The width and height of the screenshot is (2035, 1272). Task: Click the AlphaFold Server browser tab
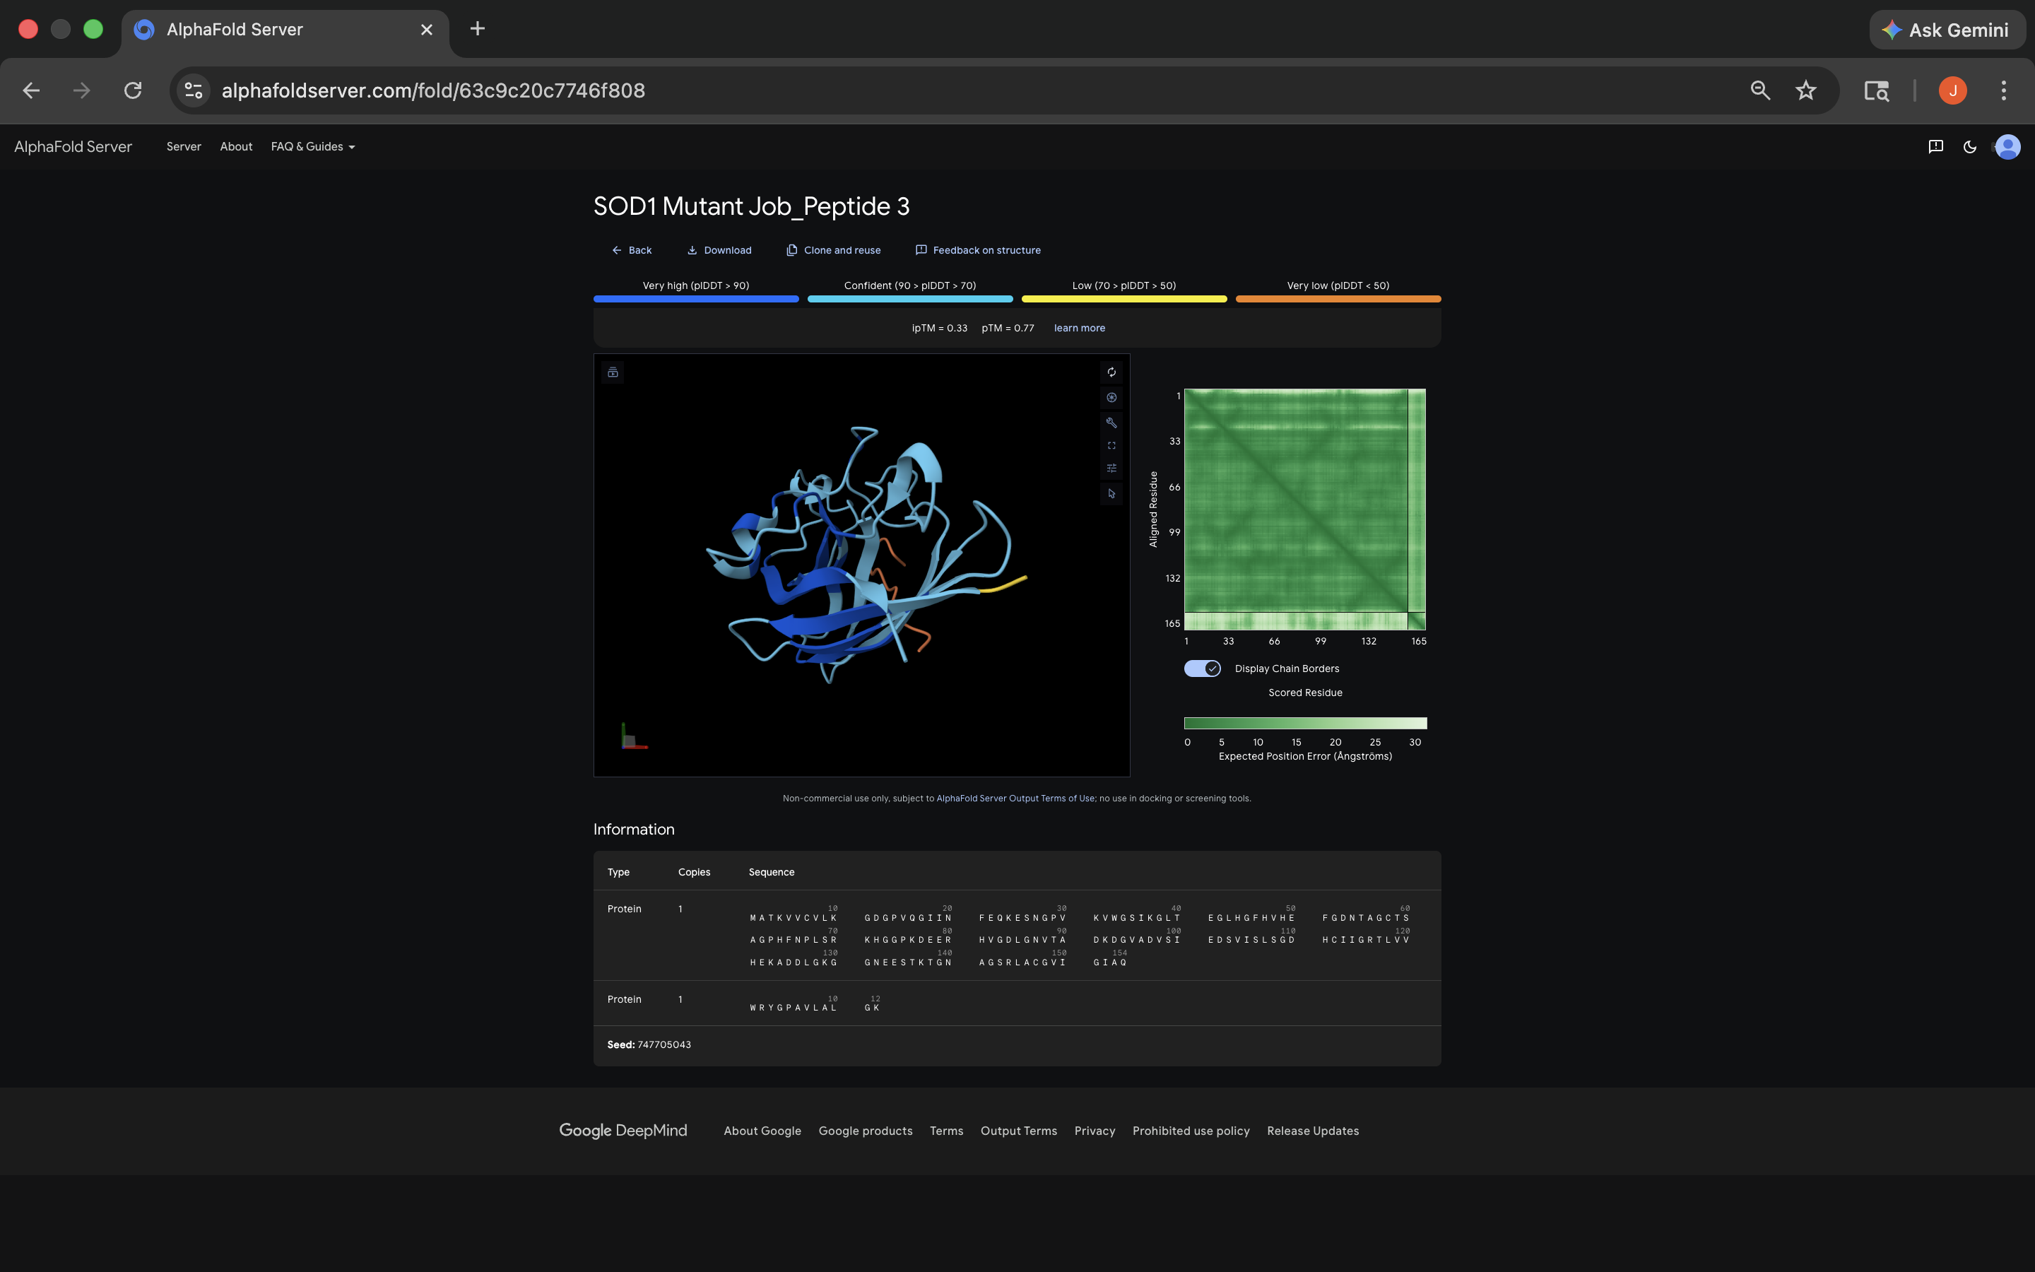[x=284, y=30]
